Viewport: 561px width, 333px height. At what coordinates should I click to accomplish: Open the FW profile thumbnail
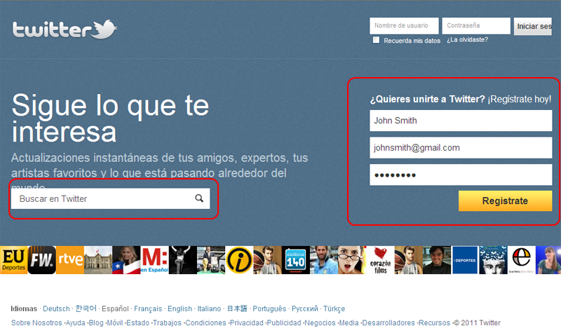point(42,260)
